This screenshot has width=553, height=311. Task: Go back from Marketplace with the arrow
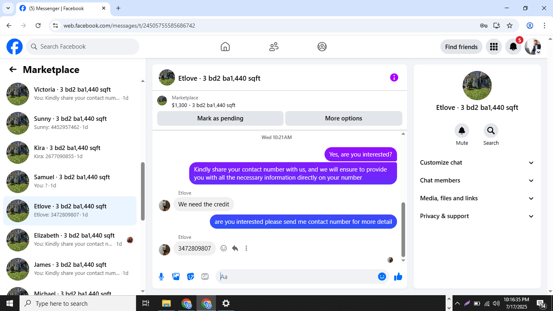13,69
